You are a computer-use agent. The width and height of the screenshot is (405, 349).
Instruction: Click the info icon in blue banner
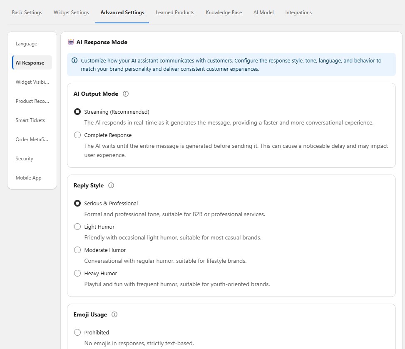coord(75,61)
